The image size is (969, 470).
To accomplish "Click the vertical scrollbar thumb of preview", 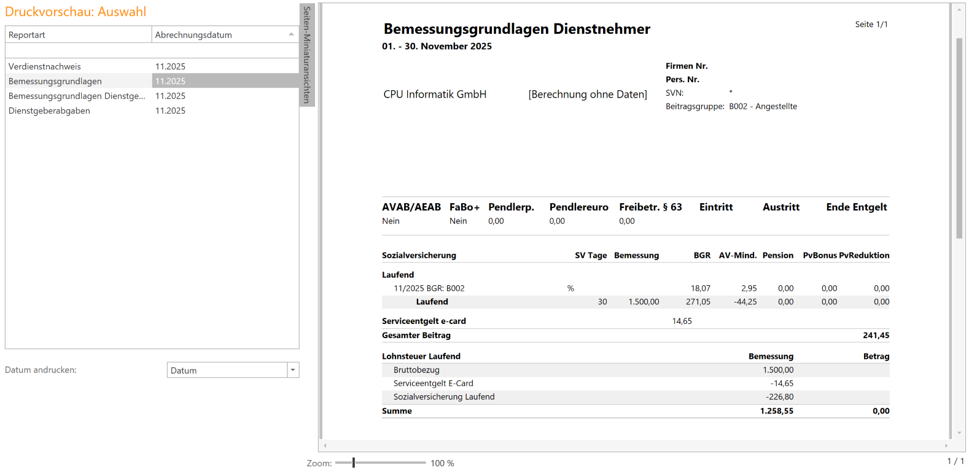I will [959, 138].
